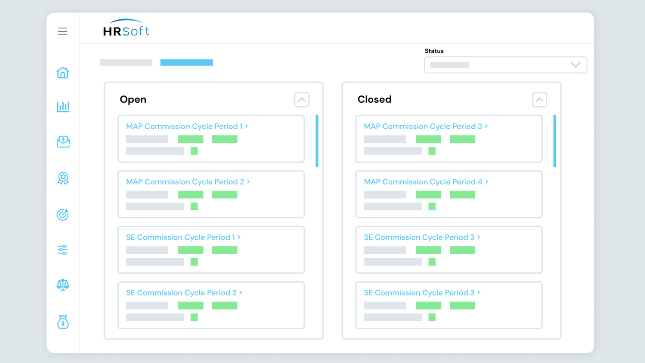Select the target goals icon
Viewport: 645px width, 363px height.
coord(63,214)
